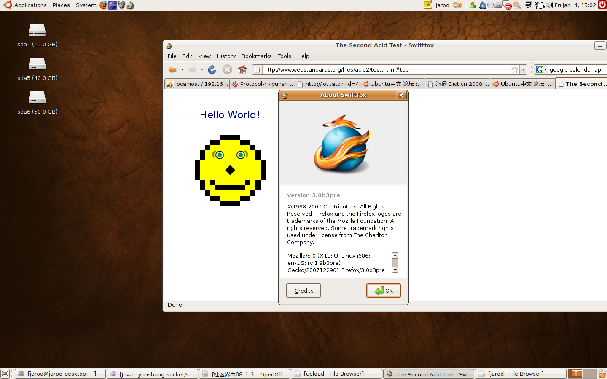Switch to the http://lo...atch_id=4 tab
Image resolution: width=607 pixels, height=379 pixels.
(x=328, y=84)
